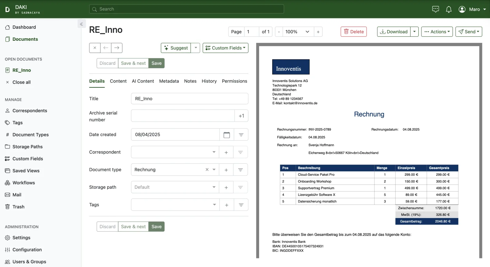Open the Correspondent dropdown
This screenshot has height=267, width=490.
click(175, 152)
